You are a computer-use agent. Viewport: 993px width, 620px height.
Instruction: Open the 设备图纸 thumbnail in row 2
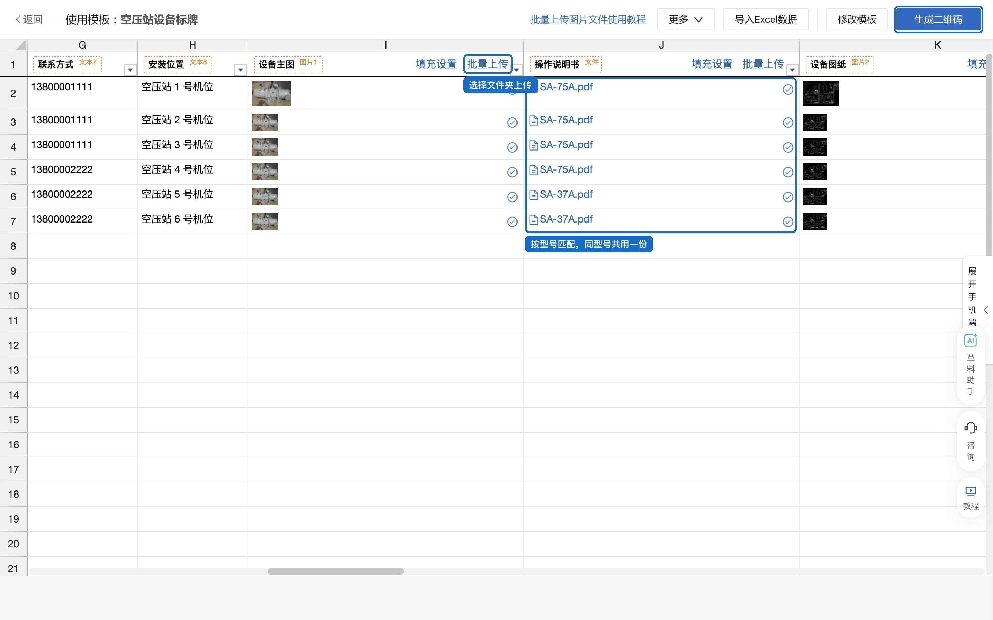coord(821,93)
